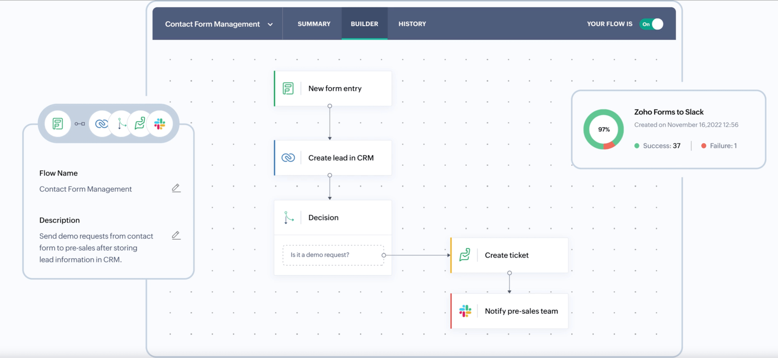Click the output connector below Create lead in CRM
This screenshot has height=358, width=778.
[330, 175]
